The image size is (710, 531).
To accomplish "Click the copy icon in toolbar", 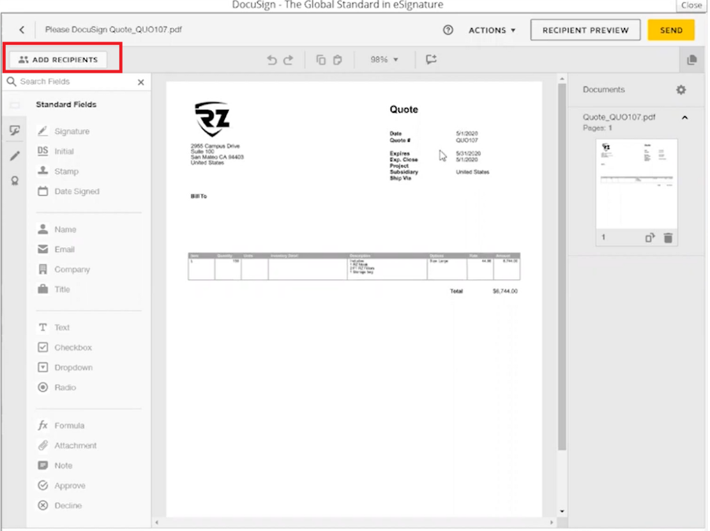I will click(321, 59).
